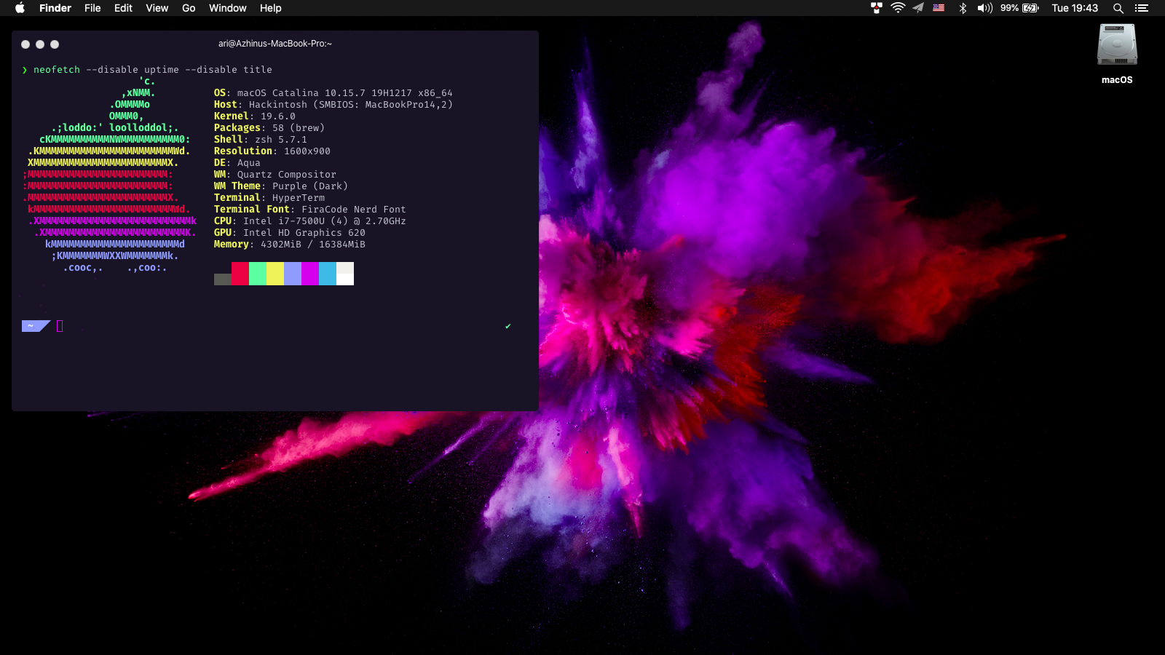Image resolution: width=1165 pixels, height=655 pixels.
Task: Click the magenta color block
Action: [310, 274]
